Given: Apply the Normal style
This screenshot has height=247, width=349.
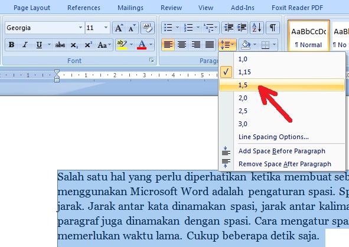Looking at the screenshot, I should coord(308,37).
